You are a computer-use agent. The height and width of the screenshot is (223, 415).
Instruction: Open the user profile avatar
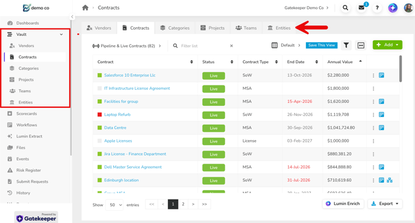tap(408, 7)
